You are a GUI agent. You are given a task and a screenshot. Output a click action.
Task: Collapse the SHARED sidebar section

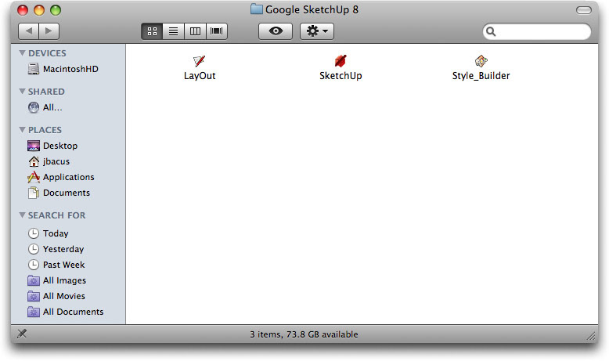pos(23,92)
